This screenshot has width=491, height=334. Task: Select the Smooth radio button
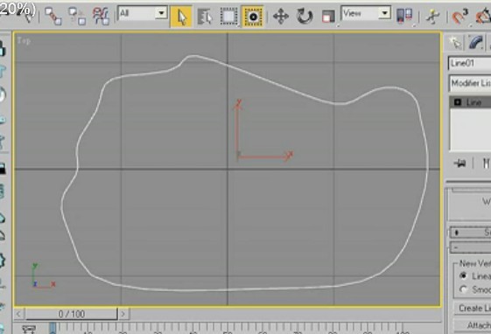(463, 289)
